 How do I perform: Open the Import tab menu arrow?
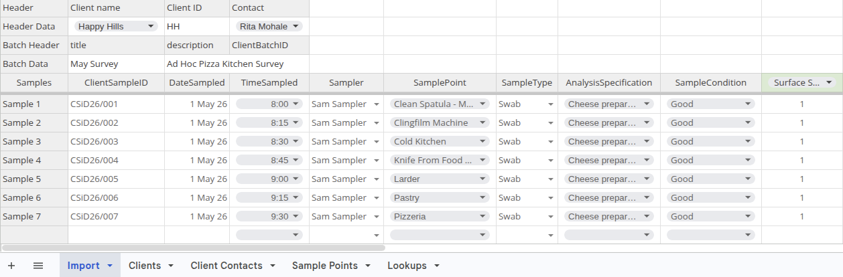(109, 266)
